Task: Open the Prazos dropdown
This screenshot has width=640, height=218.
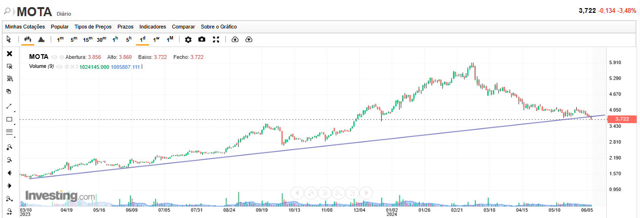Action: click(126, 27)
